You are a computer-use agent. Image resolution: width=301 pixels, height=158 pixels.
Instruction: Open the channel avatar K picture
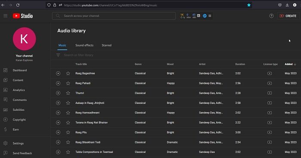(x=25, y=39)
